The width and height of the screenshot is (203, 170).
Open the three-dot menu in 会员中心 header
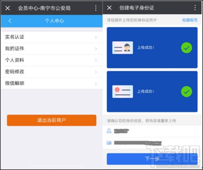96,8
